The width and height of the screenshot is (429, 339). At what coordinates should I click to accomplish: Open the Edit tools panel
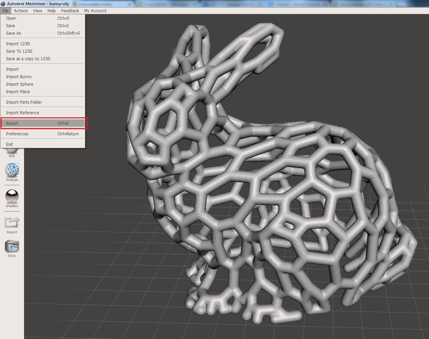click(x=12, y=151)
